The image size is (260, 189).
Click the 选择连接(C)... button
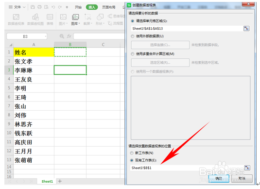(160, 45)
